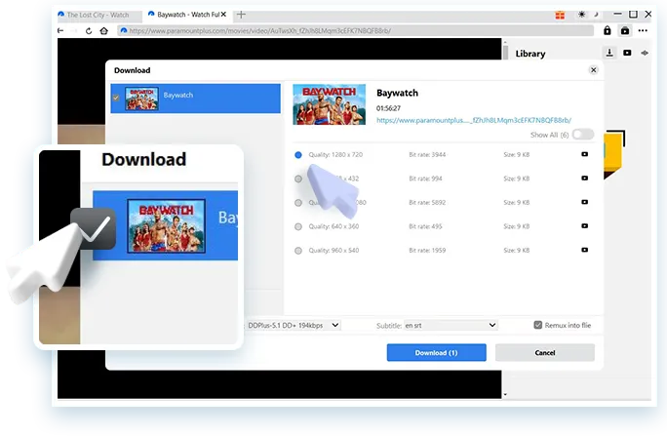
Task: Open the Baywatch paramountplus URL link
Action: coord(474,120)
